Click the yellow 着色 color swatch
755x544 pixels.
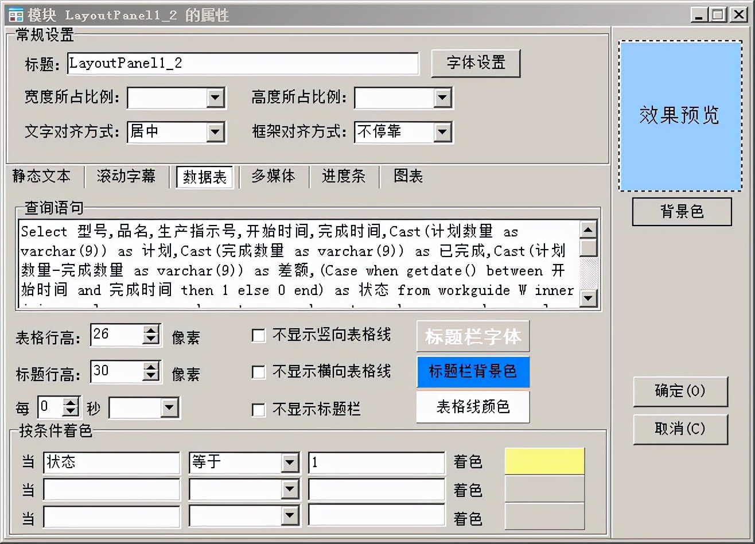tap(544, 461)
